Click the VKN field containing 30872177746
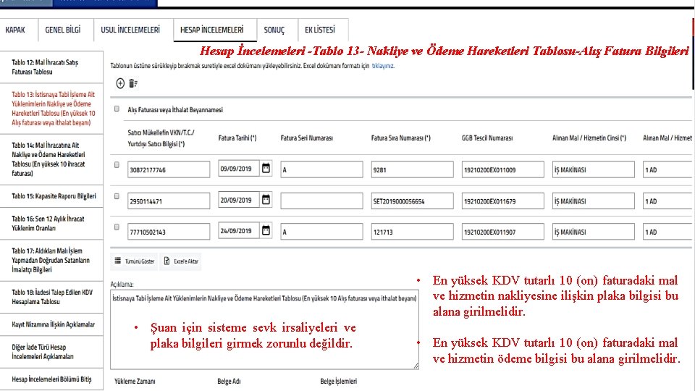The image size is (695, 391). pyautogui.click(x=169, y=169)
